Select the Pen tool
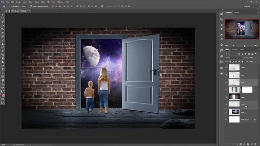 (x=2, y=66)
